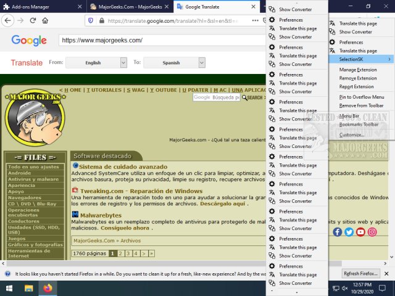Select the Google Translate tab
This screenshot has width=395, height=296.
[217, 7]
